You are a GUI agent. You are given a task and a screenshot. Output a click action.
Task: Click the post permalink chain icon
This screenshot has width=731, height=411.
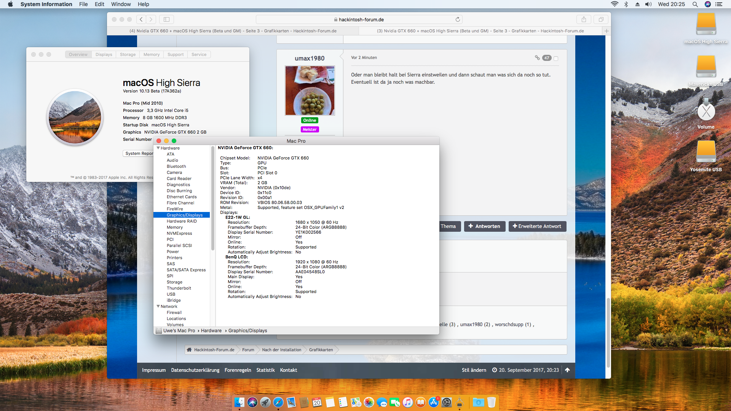click(x=537, y=58)
